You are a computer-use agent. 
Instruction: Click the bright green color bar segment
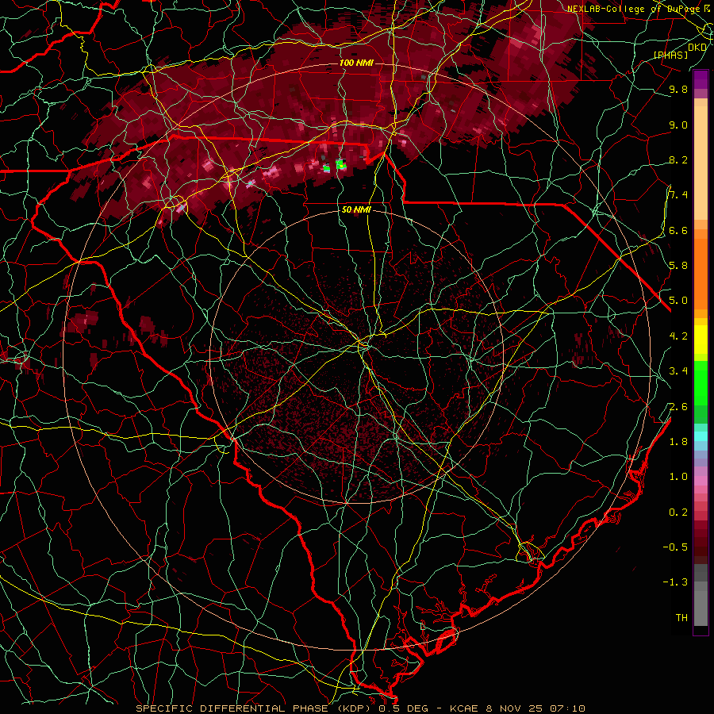pos(701,382)
